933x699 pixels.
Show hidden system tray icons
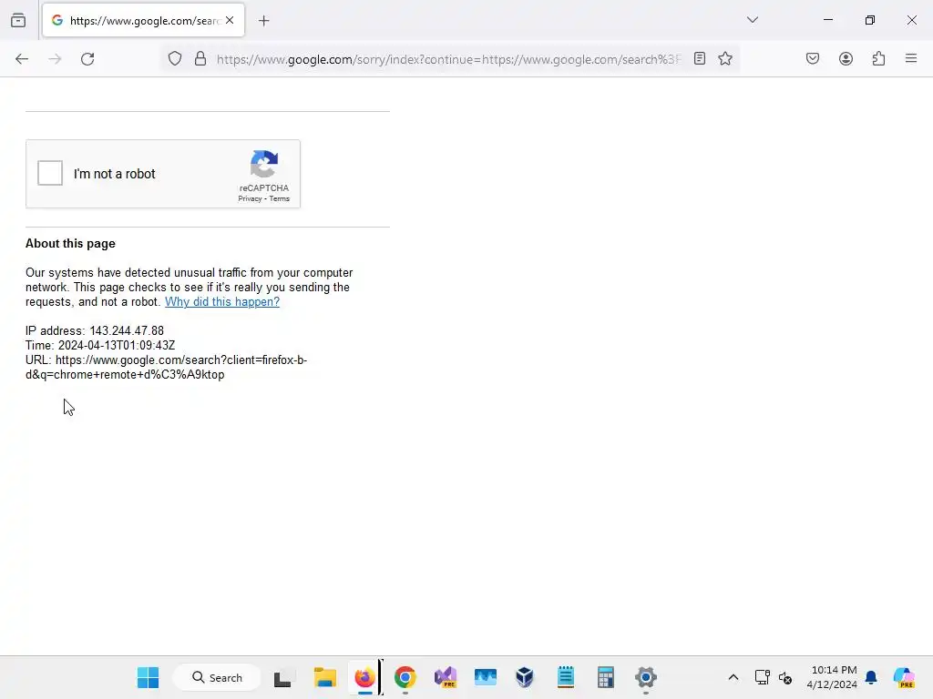(x=733, y=677)
